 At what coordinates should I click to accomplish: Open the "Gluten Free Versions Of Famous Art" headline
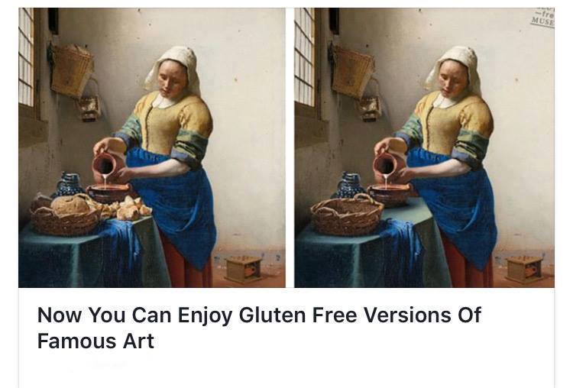[259, 328]
